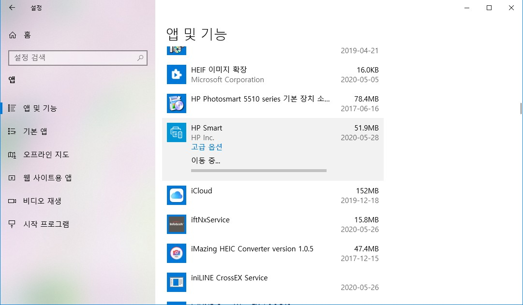523x305 pixels.
Task: Minimize the 설정 window
Action: point(467,8)
